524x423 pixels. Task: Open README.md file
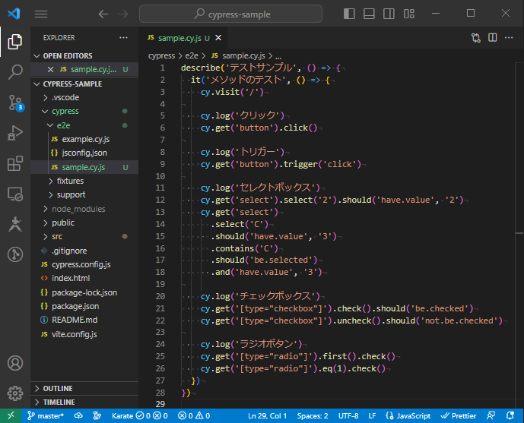(x=84, y=320)
